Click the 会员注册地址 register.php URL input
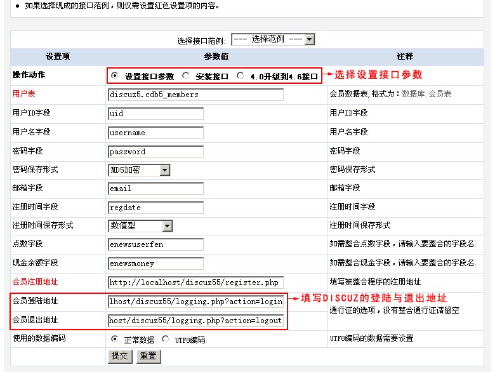The image size is (495, 372). coord(195,282)
